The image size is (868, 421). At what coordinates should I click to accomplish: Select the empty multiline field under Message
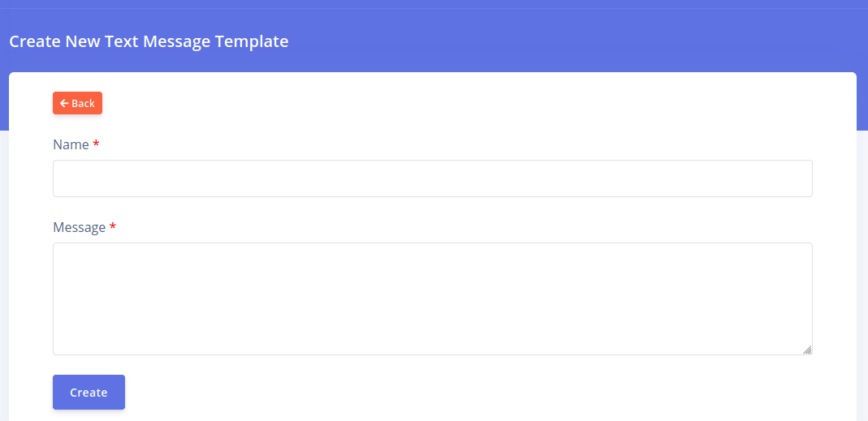[432, 299]
